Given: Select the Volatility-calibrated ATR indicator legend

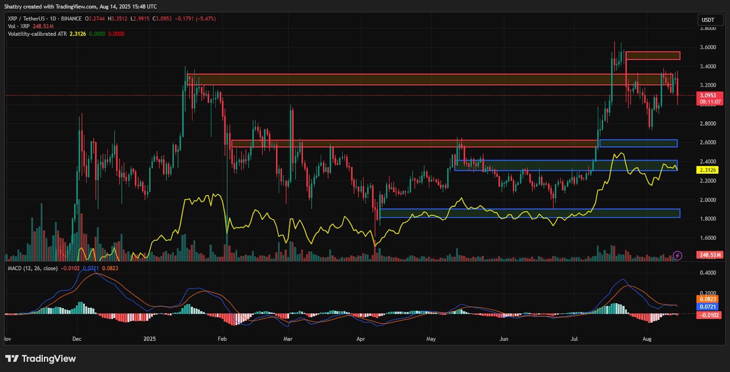Looking at the screenshot, I should point(37,34).
